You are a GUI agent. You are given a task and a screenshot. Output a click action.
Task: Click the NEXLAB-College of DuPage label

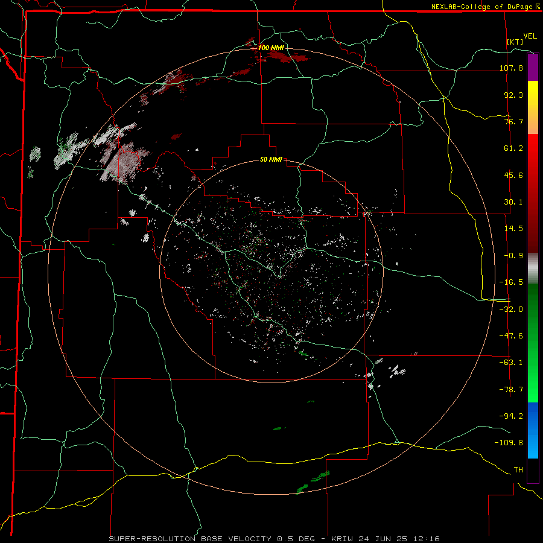pos(481,7)
